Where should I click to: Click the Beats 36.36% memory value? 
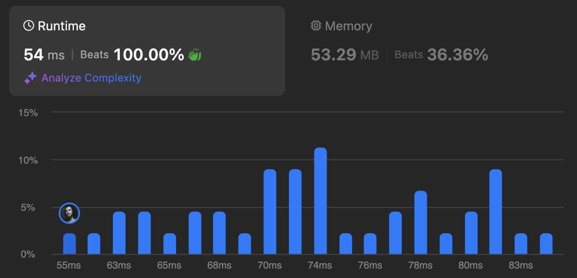[x=441, y=55]
